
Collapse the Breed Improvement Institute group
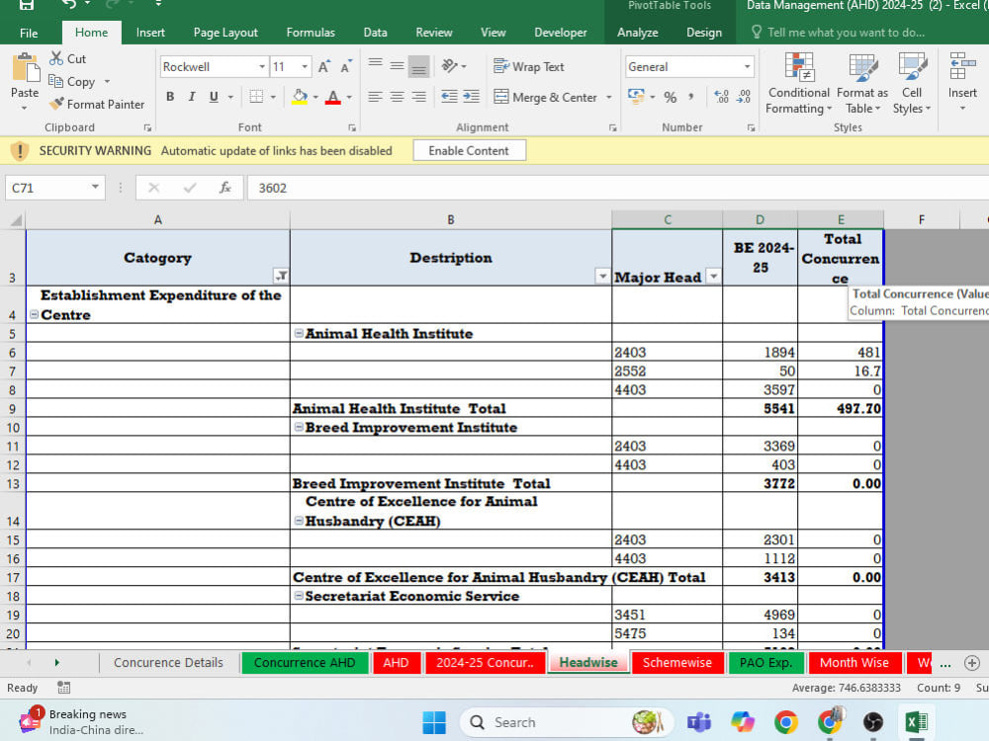299,427
